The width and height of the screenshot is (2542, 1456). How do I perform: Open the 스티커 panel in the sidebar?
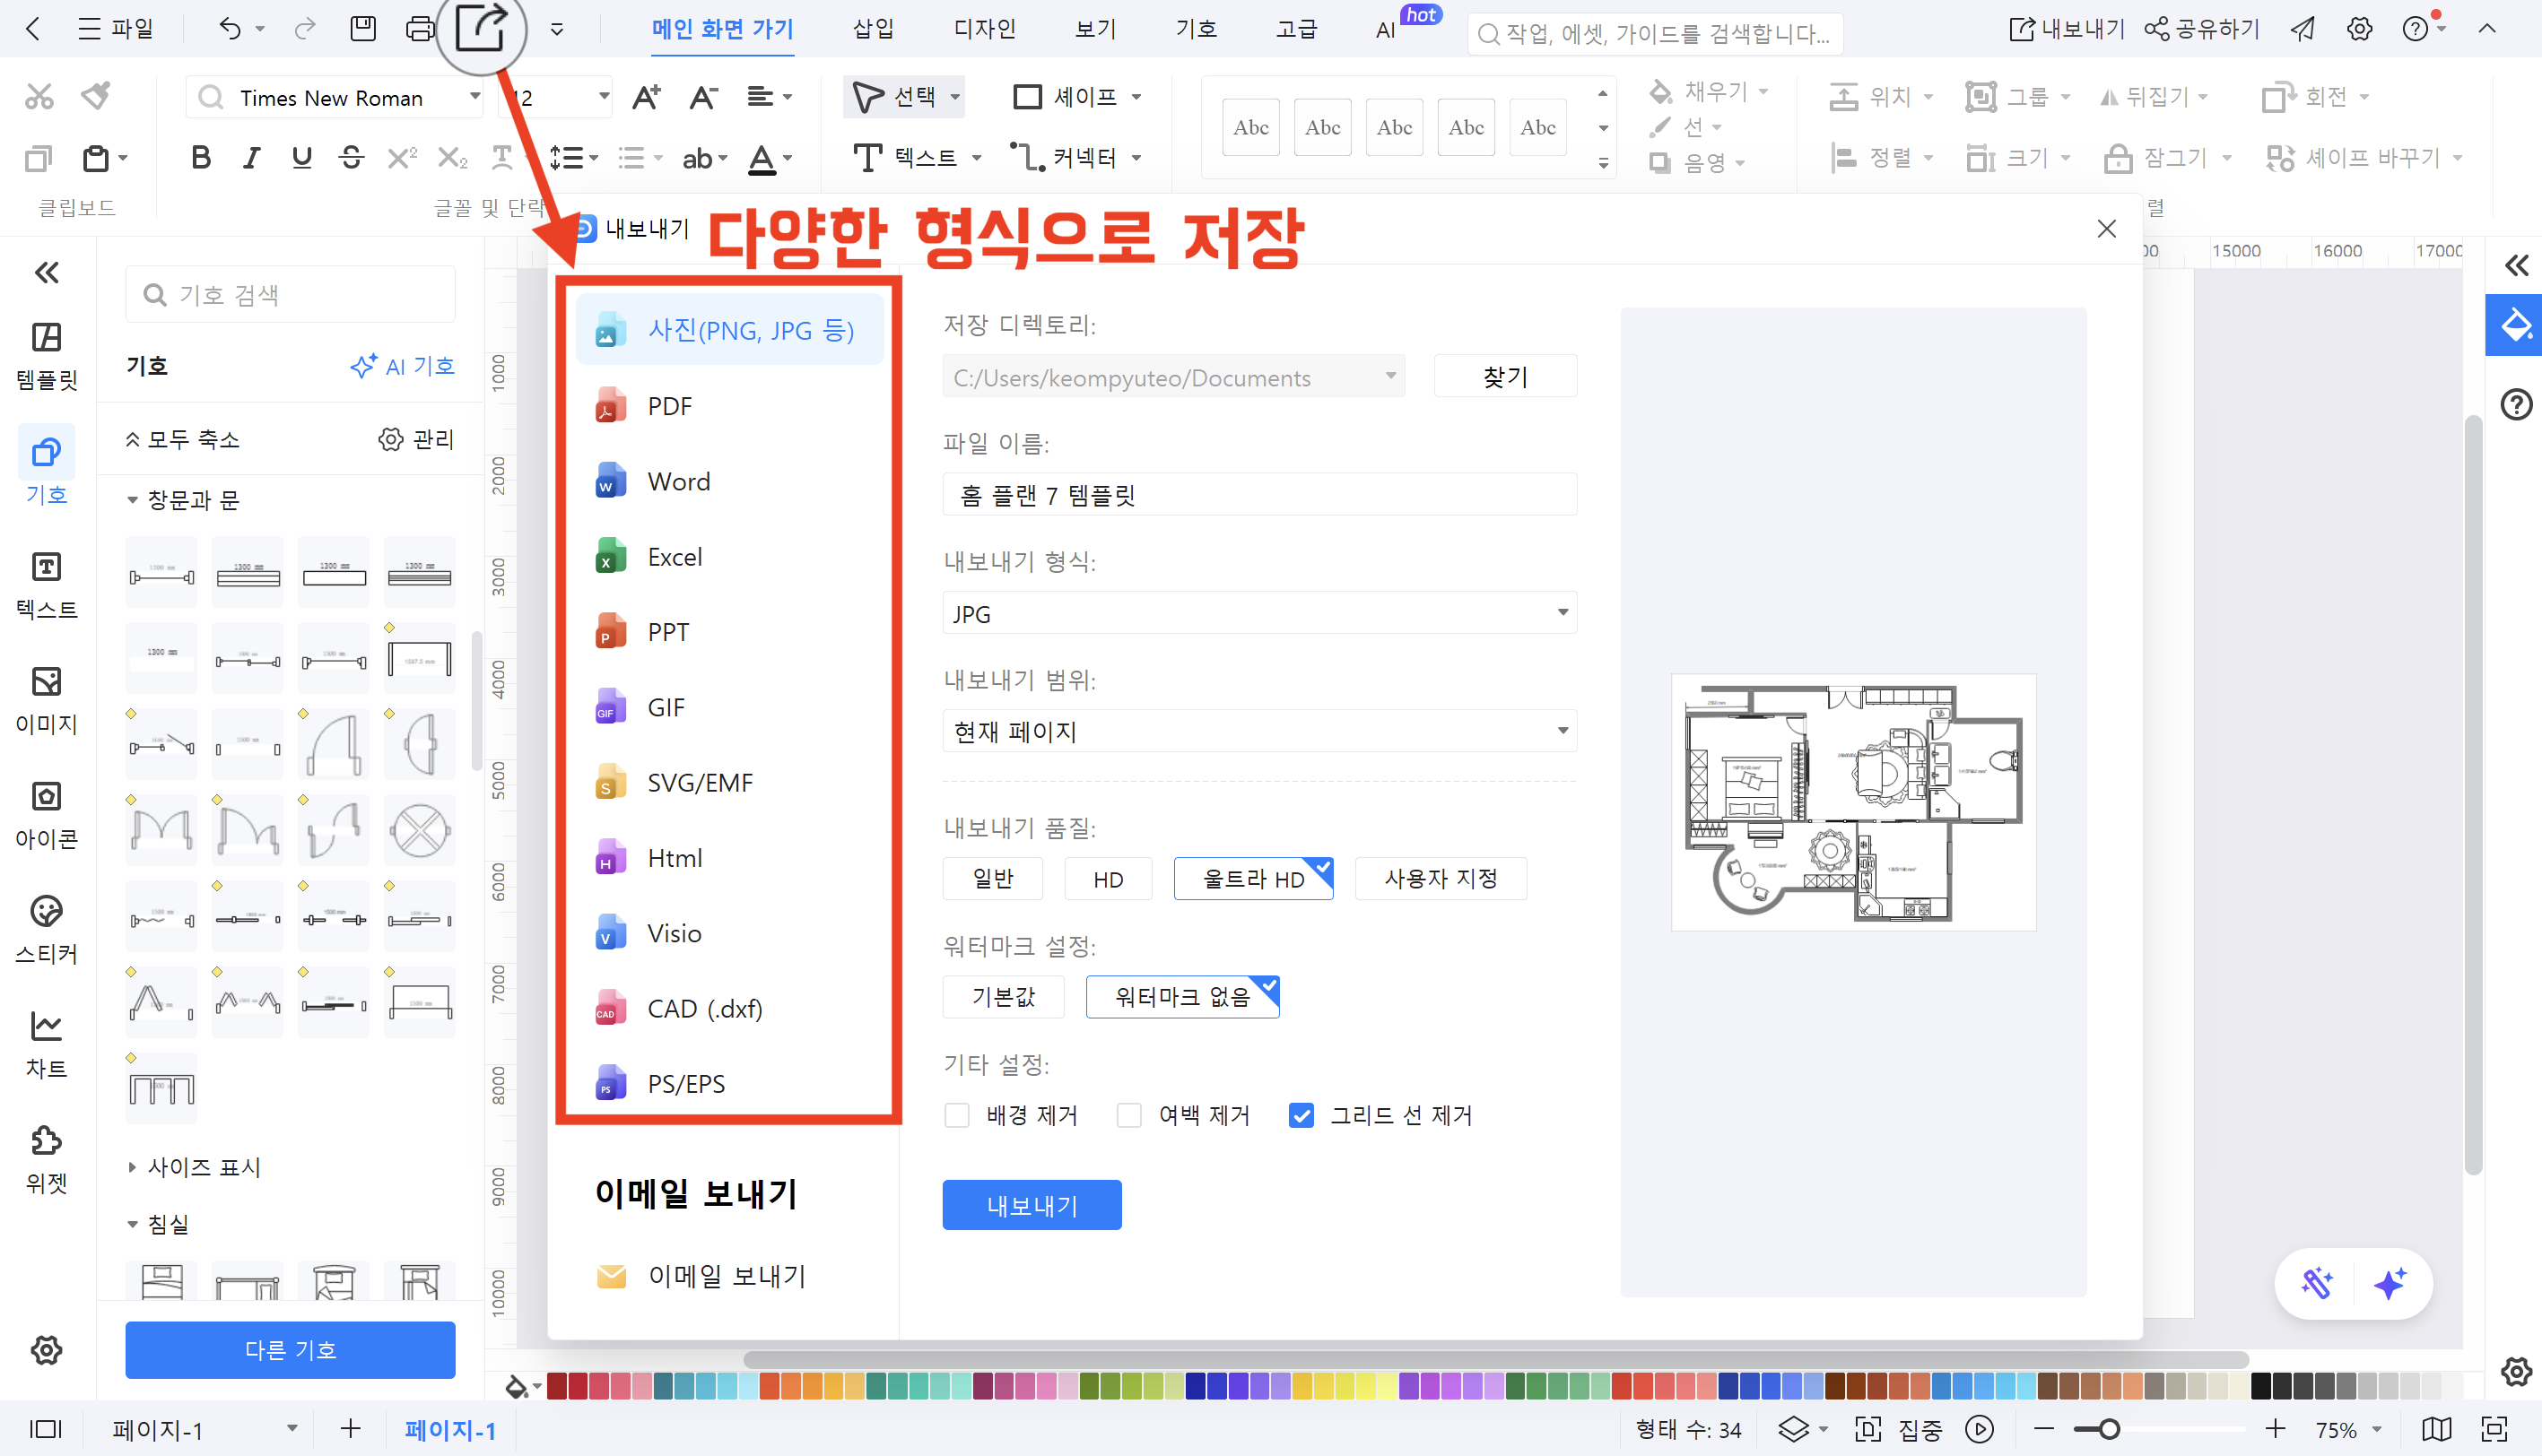(46, 928)
